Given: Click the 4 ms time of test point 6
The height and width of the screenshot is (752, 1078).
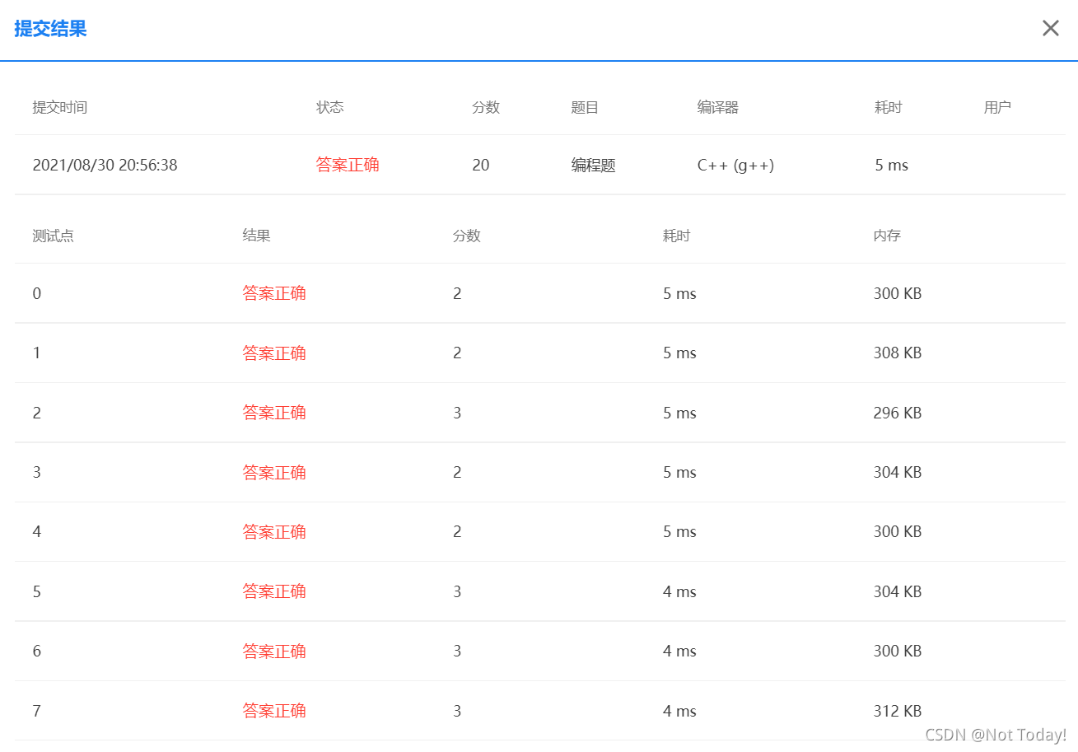Looking at the screenshot, I should point(675,651).
